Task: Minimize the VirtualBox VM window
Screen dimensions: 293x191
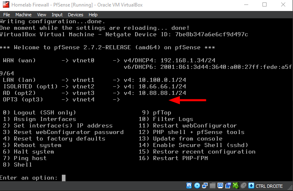Action: point(246,4)
